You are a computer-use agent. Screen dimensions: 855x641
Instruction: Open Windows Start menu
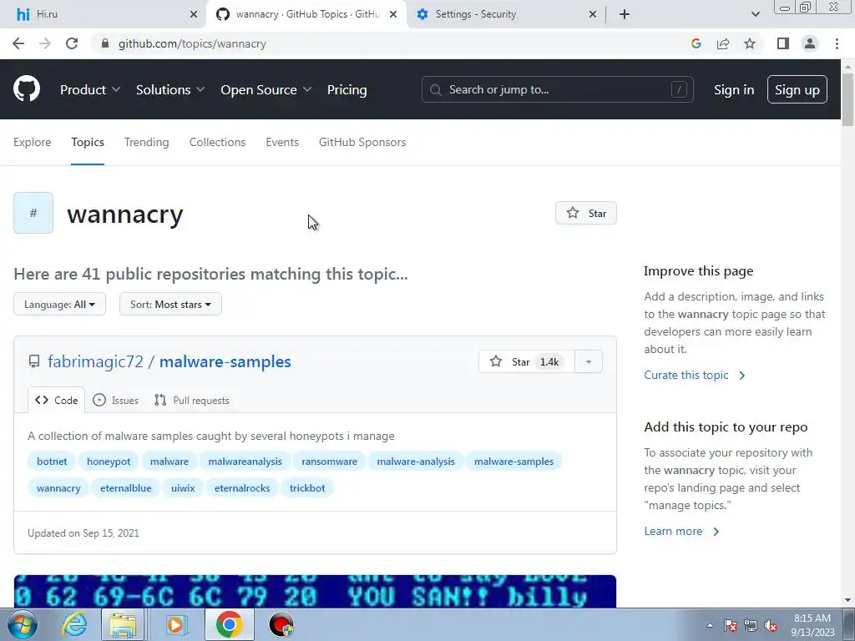click(22, 624)
